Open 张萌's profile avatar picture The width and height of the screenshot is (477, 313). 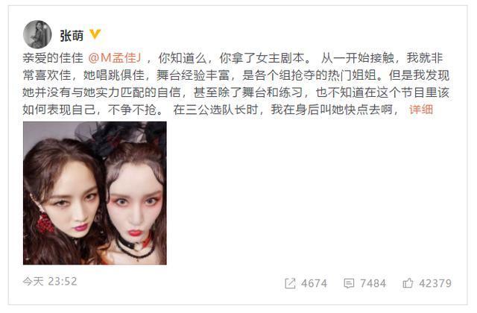(37, 34)
